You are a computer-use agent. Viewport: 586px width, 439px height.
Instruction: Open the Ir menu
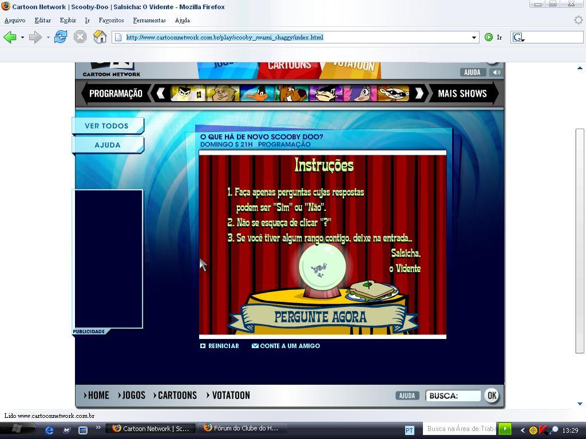tap(87, 20)
